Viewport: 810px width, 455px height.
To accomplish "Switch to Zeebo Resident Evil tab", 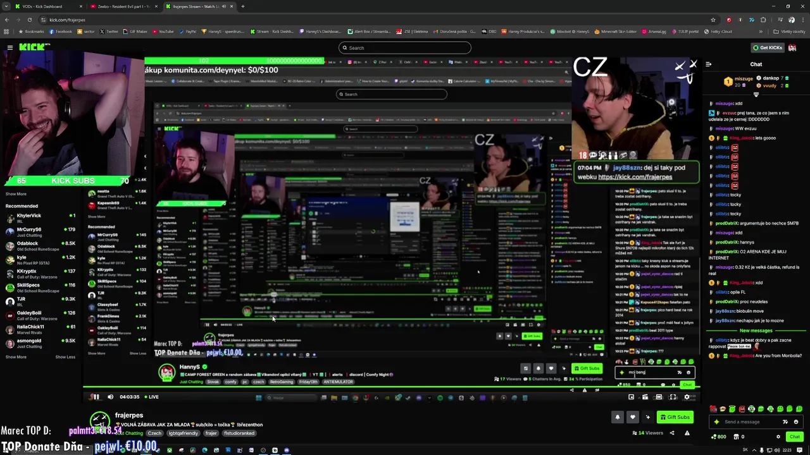I will pos(123,6).
